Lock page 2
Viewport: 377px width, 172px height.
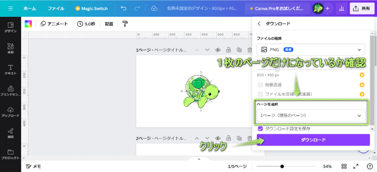pyautogui.click(x=229, y=138)
